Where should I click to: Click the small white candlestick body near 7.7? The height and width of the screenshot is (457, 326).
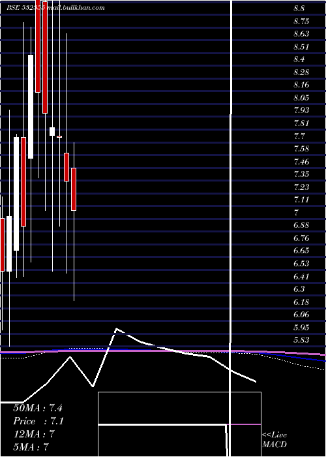(52, 131)
